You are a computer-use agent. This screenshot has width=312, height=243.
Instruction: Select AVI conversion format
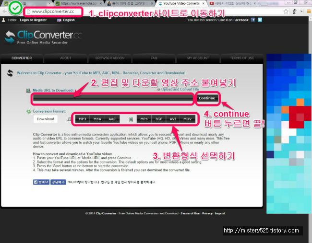point(173,119)
